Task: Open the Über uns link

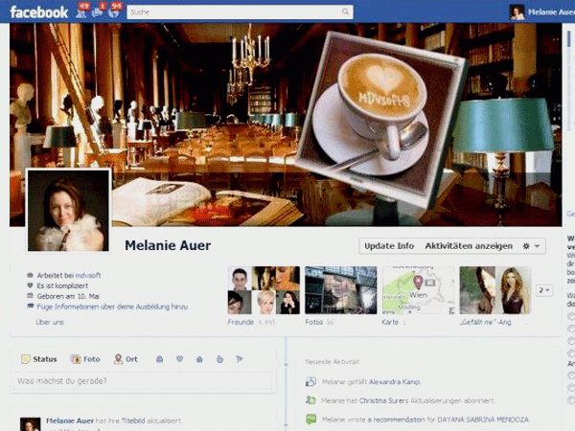Action: pos(50,322)
